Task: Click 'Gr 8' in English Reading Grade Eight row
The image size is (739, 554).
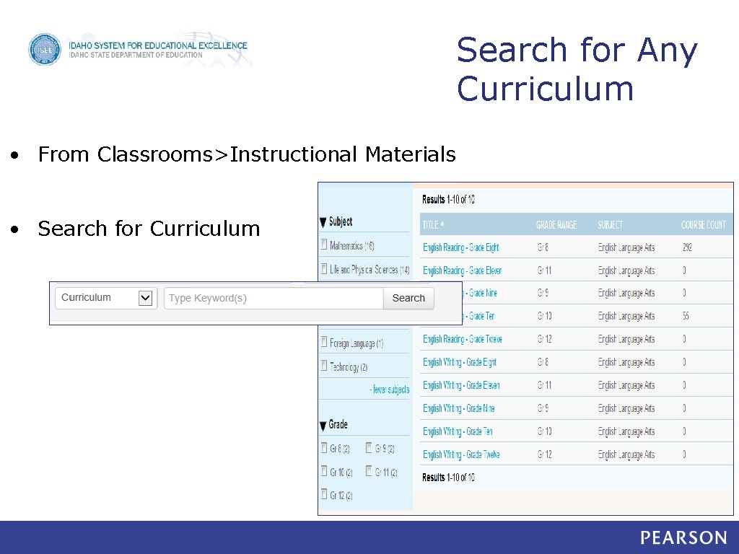Action: click(x=543, y=247)
